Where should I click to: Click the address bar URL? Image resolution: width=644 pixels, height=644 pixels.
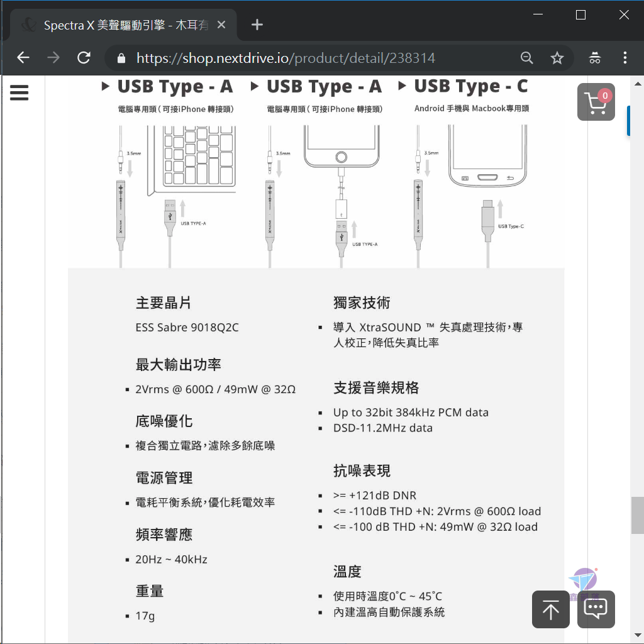point(286,58)
